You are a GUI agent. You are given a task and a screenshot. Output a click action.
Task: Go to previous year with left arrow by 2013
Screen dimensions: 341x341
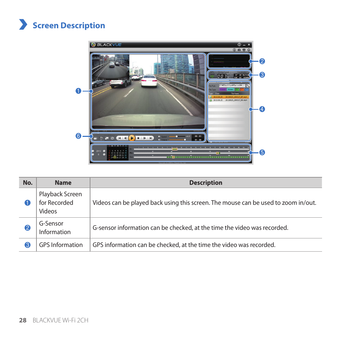click(x=93, y=151)
